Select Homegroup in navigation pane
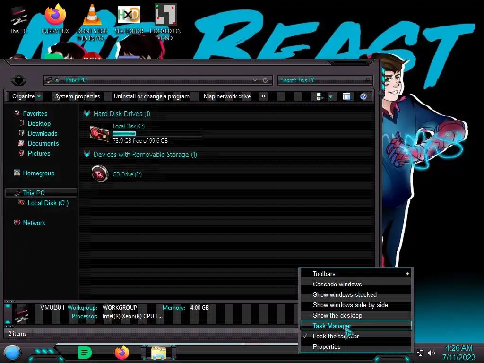The image size is (484, 363). tap(39, 173)
